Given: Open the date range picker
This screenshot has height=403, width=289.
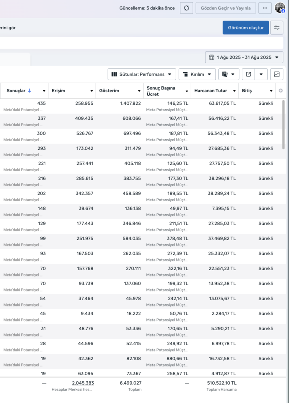Looking at the screenshot, I should 244,57.
